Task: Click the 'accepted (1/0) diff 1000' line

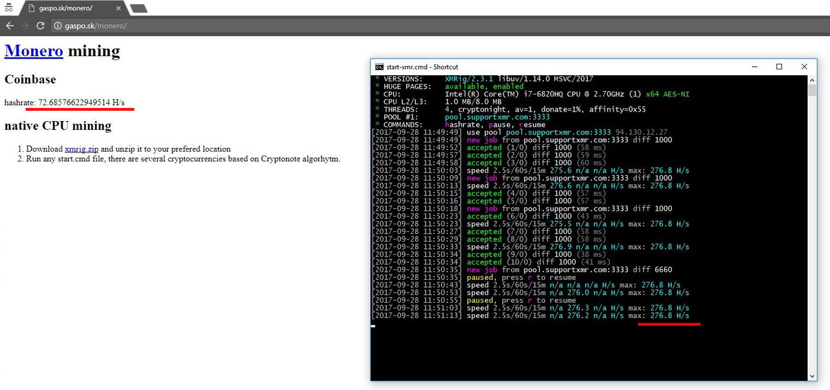Action: click(x=488, y=148)
